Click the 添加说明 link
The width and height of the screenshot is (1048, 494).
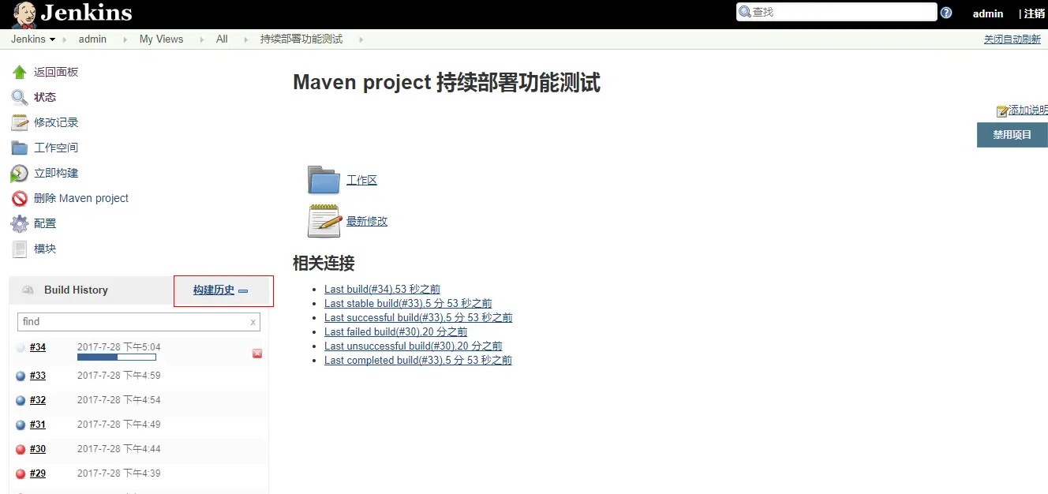[x=1028, y=110]
